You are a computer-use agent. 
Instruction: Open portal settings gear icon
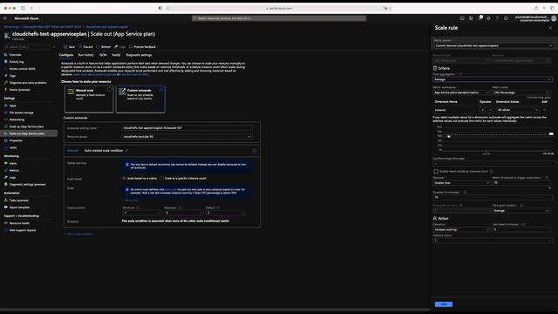tap(488, 18)
